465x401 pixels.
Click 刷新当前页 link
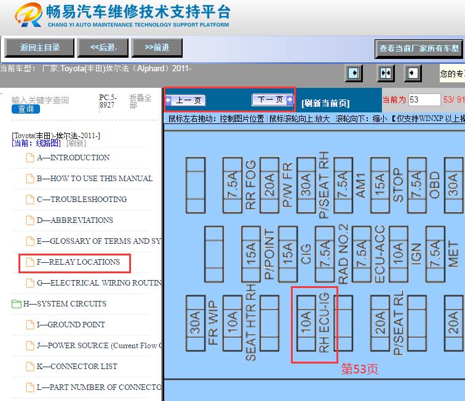pos(325,103)
